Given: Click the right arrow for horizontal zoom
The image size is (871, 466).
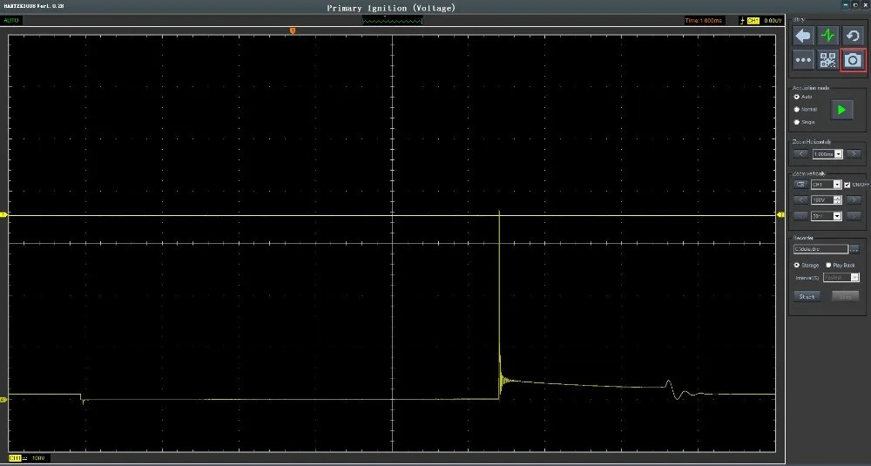Looking at the screenshot, I should click(x=853, y=154).
